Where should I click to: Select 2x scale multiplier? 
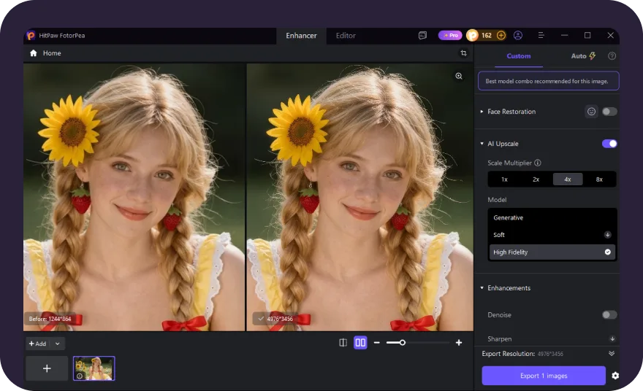(x=536, y=179)
